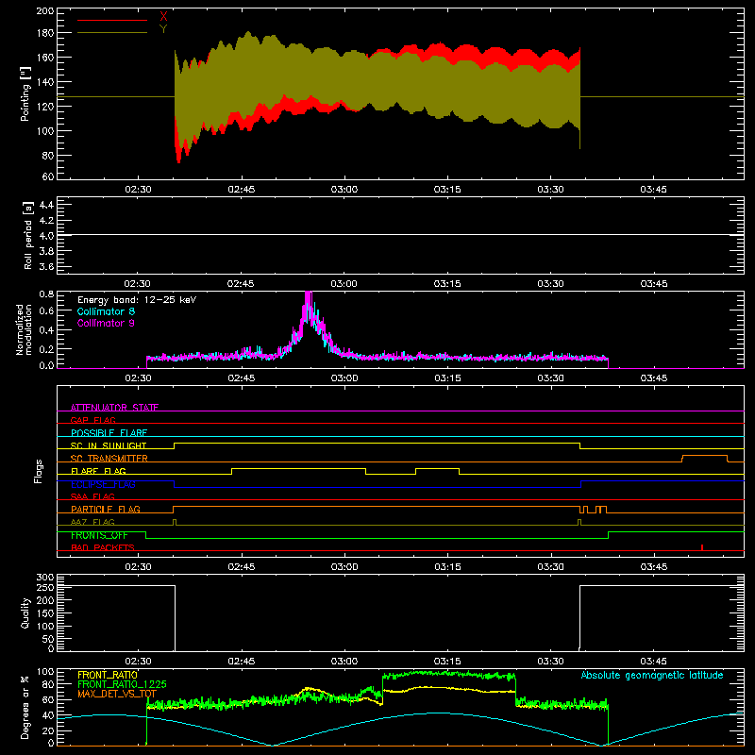755x755 pixels.
Task: Click the 03:15 label under Quality plot
Action: coord(447,662)
